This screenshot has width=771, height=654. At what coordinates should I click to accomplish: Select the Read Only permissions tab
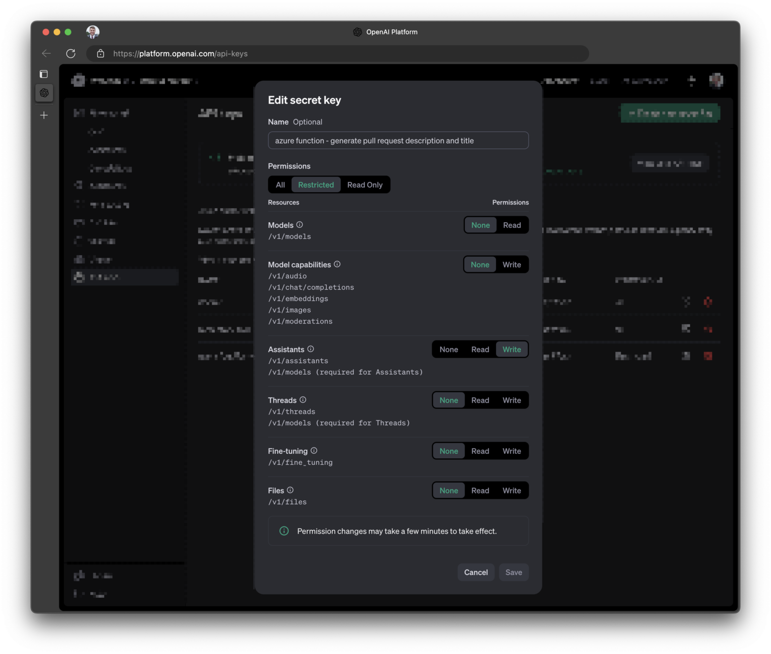click(x=365, y=185)
